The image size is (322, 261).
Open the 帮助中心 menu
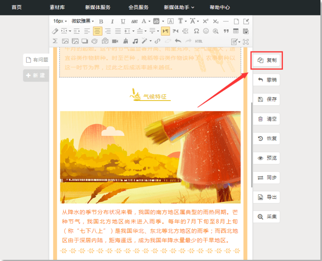tap(220, 8)
